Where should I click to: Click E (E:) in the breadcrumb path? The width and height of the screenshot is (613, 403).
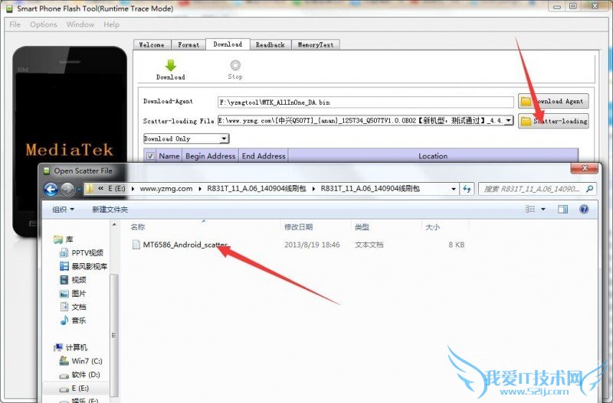(116, 188)
